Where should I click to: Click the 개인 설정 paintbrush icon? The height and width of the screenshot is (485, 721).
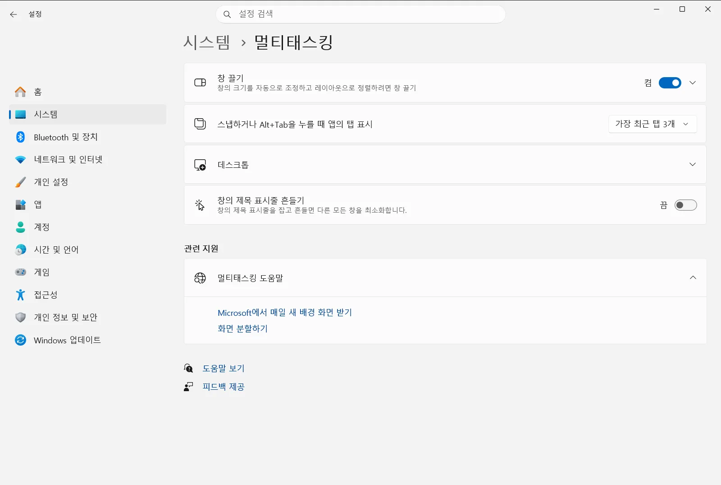point(20,182)
